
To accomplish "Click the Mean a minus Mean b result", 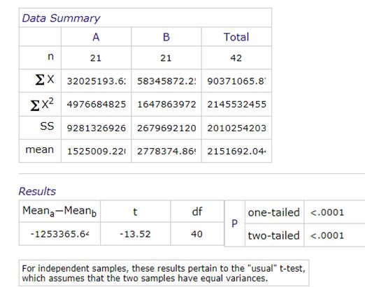I will (x=59, y=234).
